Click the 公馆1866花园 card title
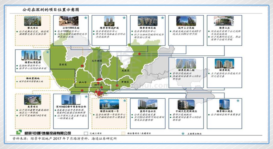273x149 pixels. [x=71, y=28]
